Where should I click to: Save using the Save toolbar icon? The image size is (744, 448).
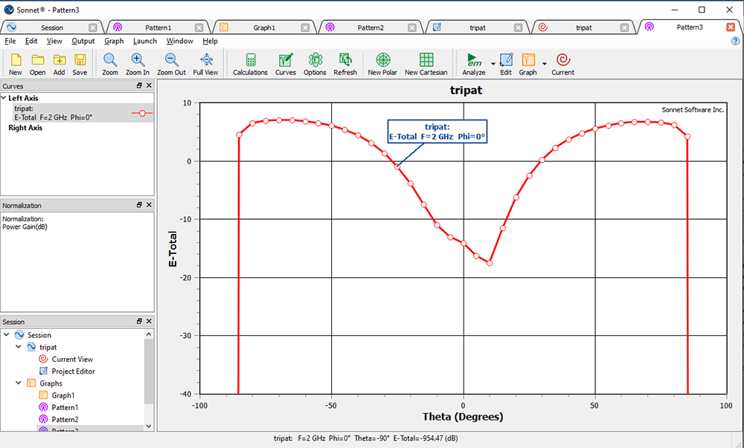tap(80, 64)
